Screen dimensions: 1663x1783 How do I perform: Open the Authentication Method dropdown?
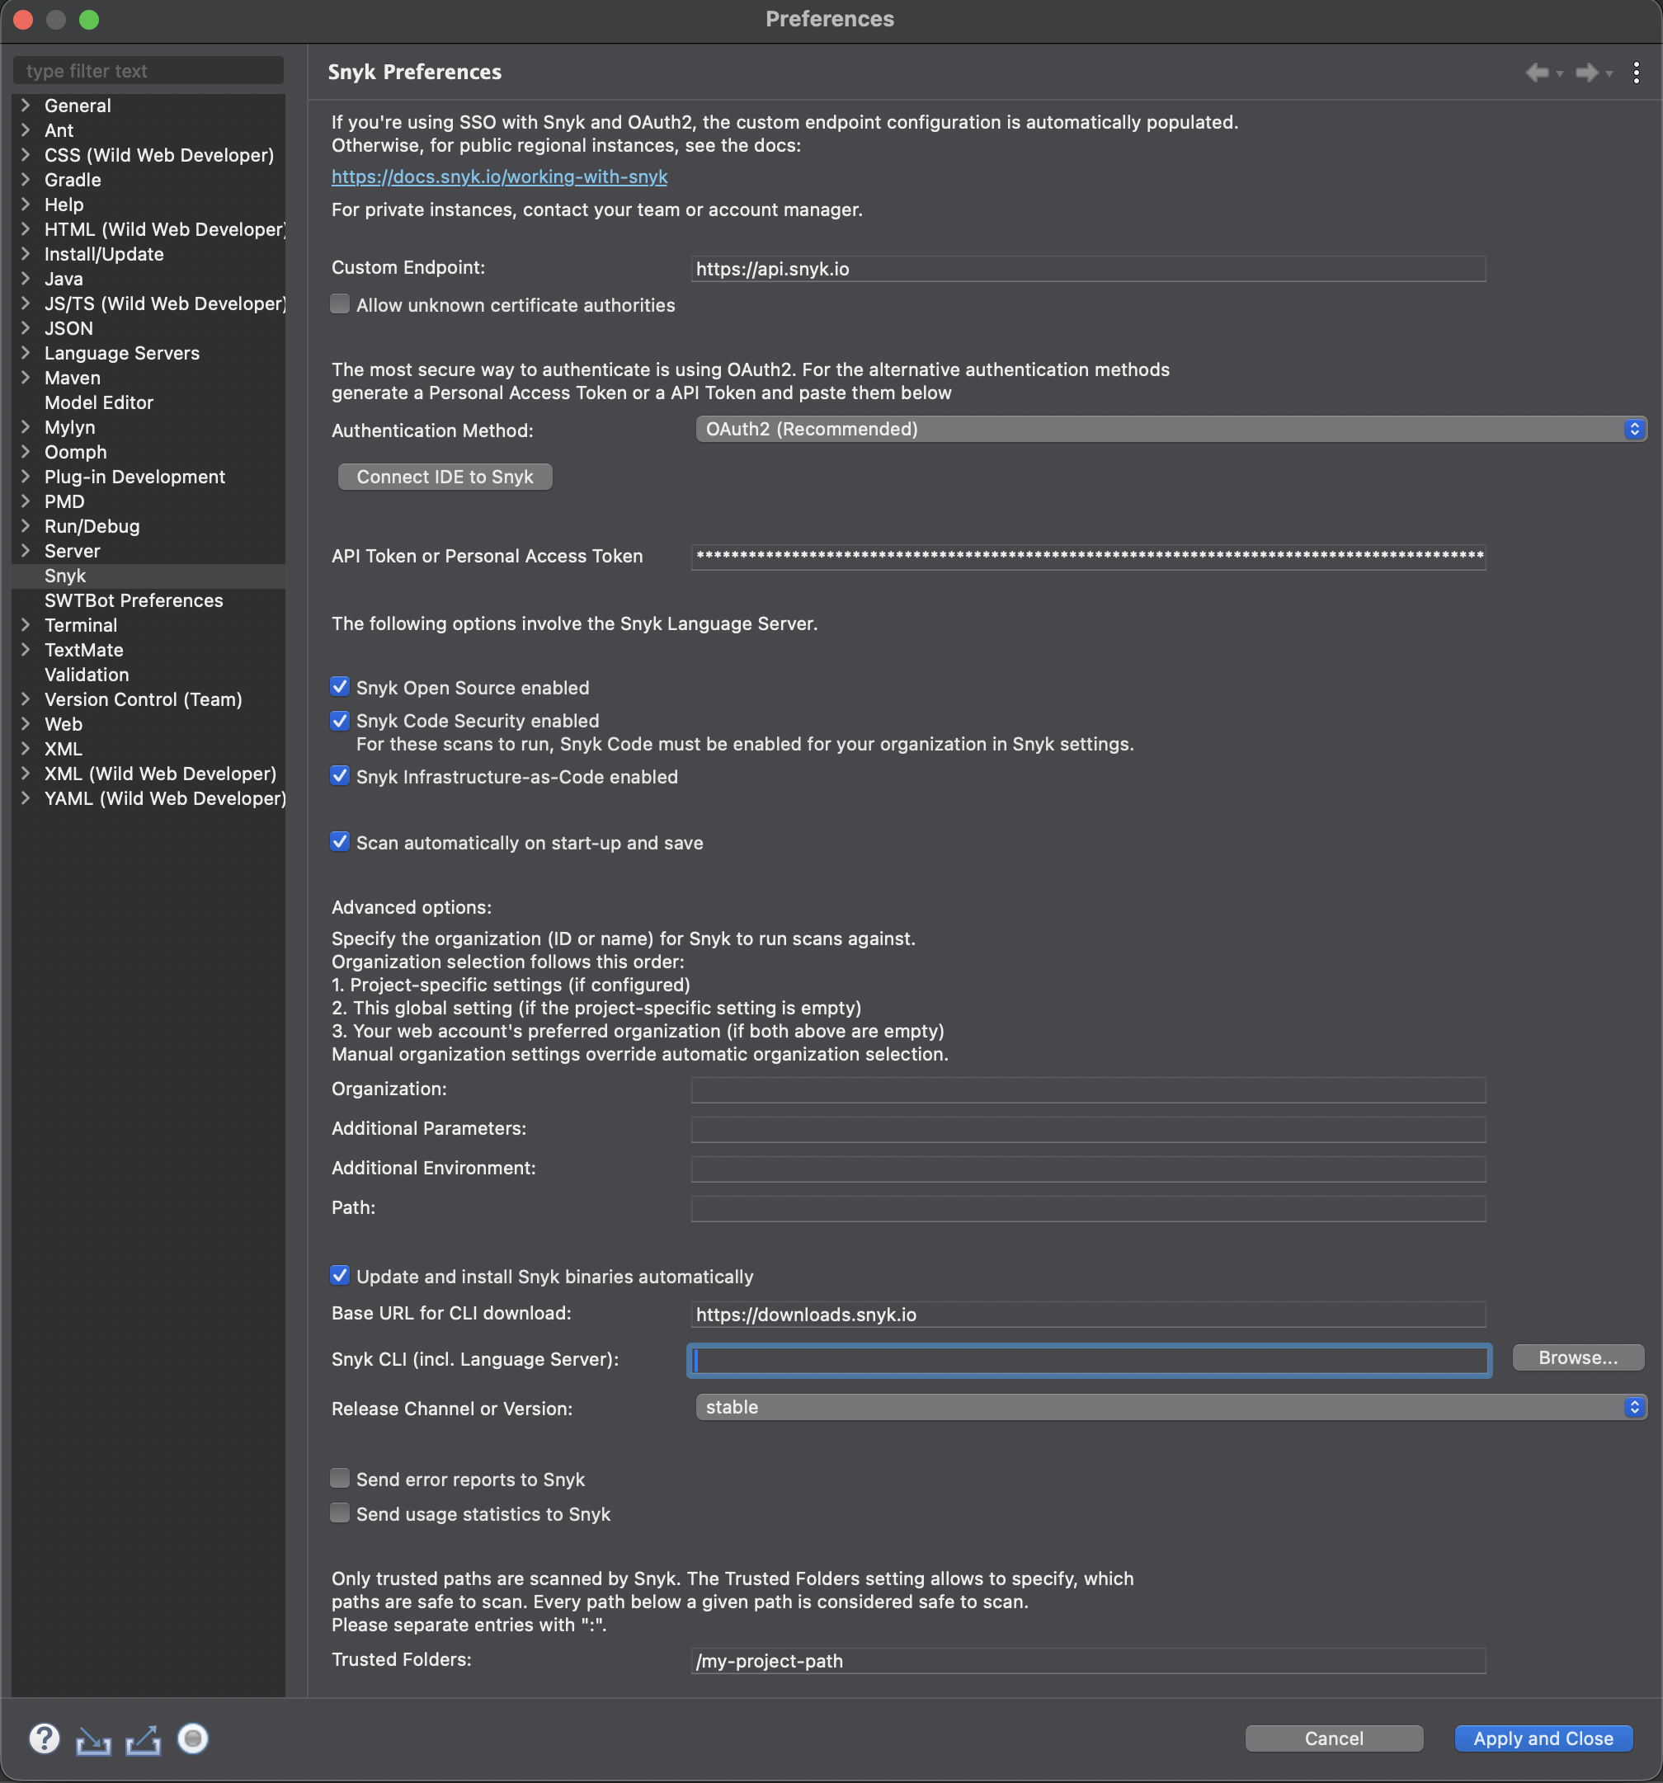coord(1170,429)
